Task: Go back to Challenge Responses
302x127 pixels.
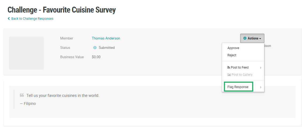Action: coord(32,19)
